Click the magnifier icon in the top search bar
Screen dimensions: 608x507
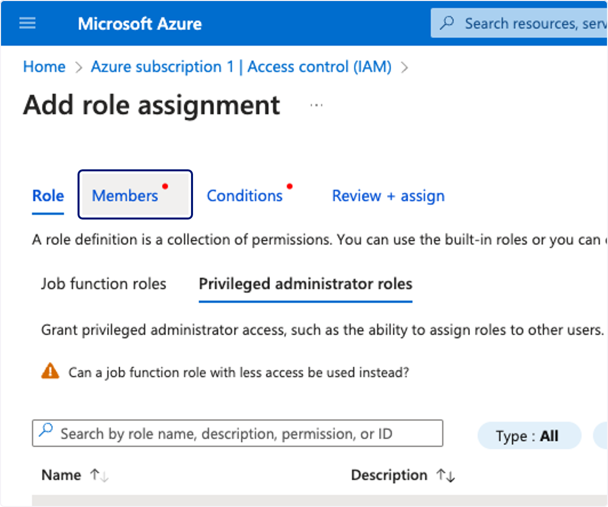point(447,23)
